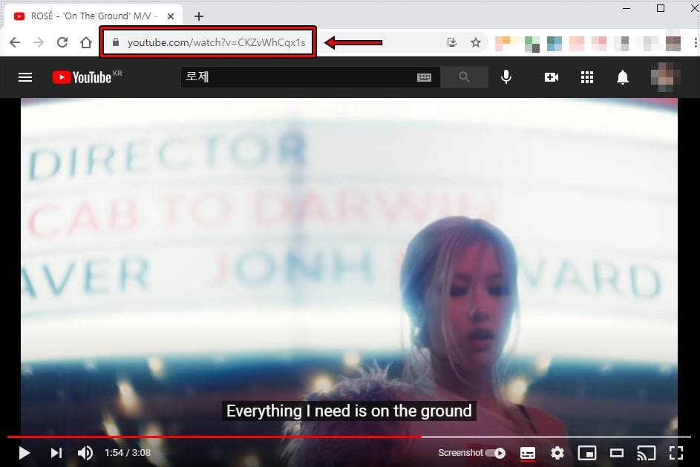The width and height of the screenshot is (700, 467).
Task: Open the YouTube hamburger guide menu
Action: (25, 77)
